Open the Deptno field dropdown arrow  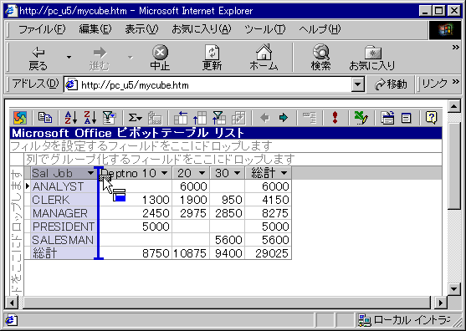pos(164,173)
